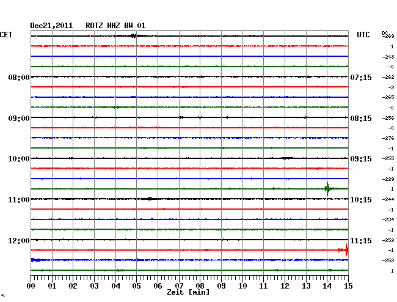Click minute tick label 13
The width and height of the screenshot is (397, 302).
[x=306, y=286]
